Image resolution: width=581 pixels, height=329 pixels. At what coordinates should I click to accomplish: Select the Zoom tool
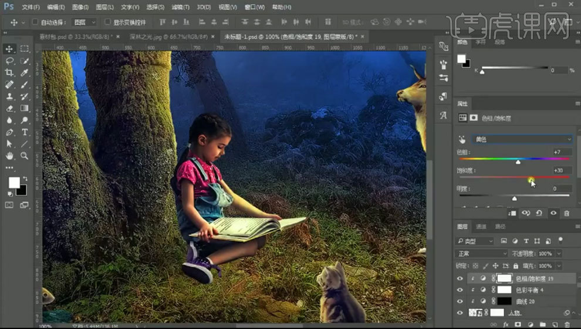click(25, 156)
